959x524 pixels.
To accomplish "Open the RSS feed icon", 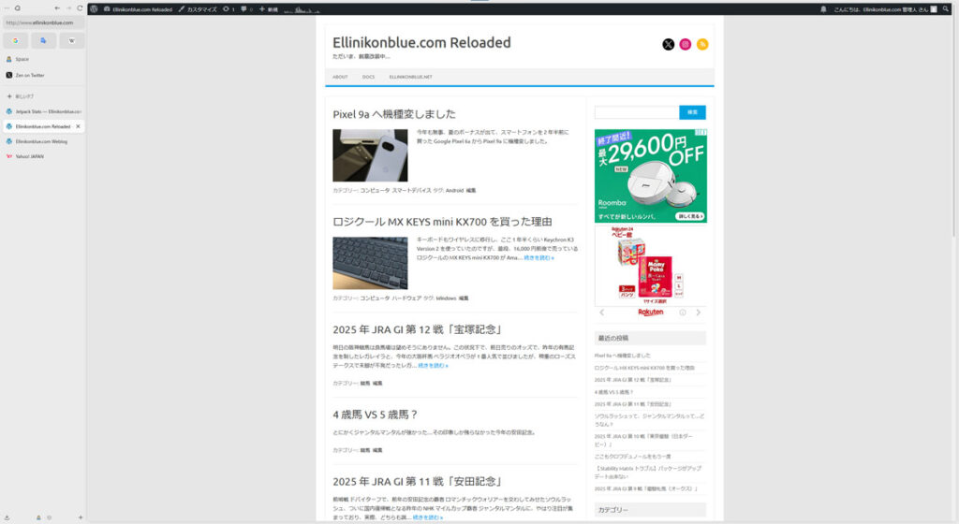I will (x=702, y=44).
